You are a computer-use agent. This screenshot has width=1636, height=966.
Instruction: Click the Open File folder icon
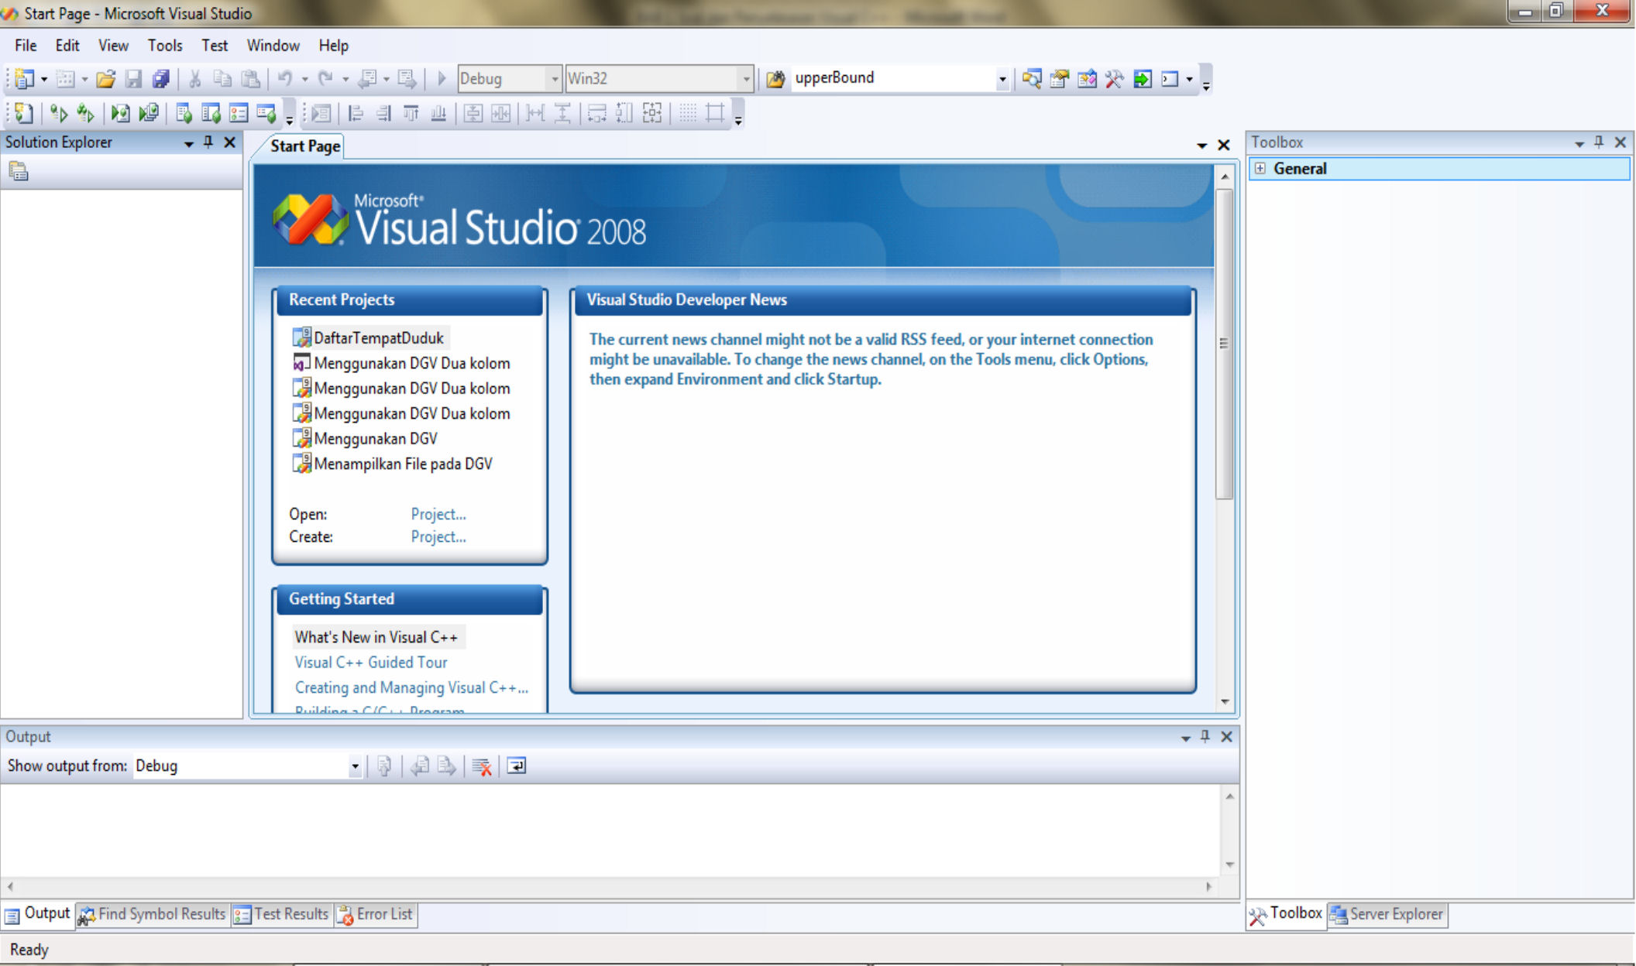(106, 79)
